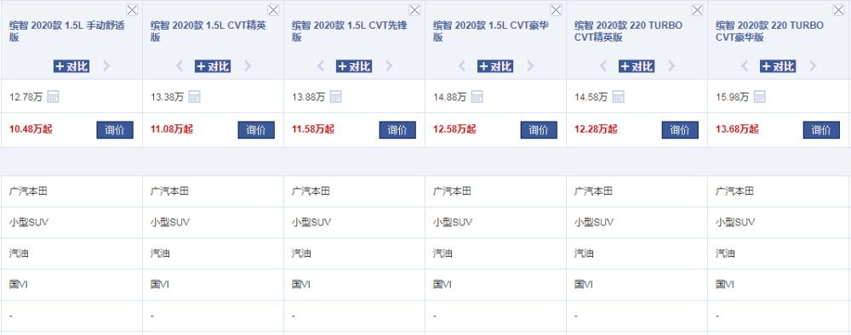Move 1.5L CVT豪华版 column right with arrow
This screenshot has width=851, height=335.
(x=531, y=66)
